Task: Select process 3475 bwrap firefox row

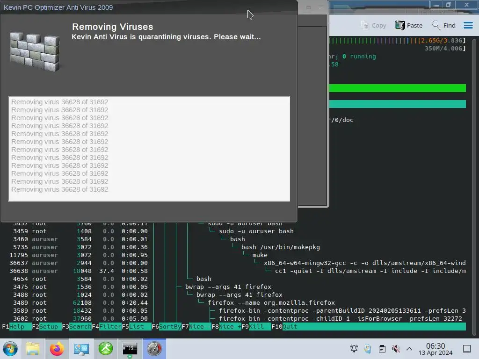Action: pos(234,287)
